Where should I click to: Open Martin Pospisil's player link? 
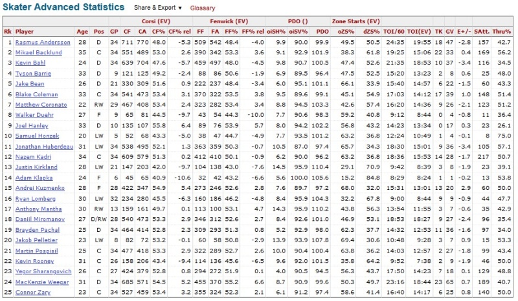click(36, 251)
